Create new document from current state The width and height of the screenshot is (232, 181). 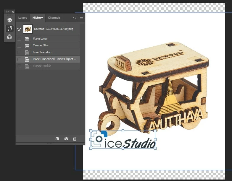(x=57, y=139)
